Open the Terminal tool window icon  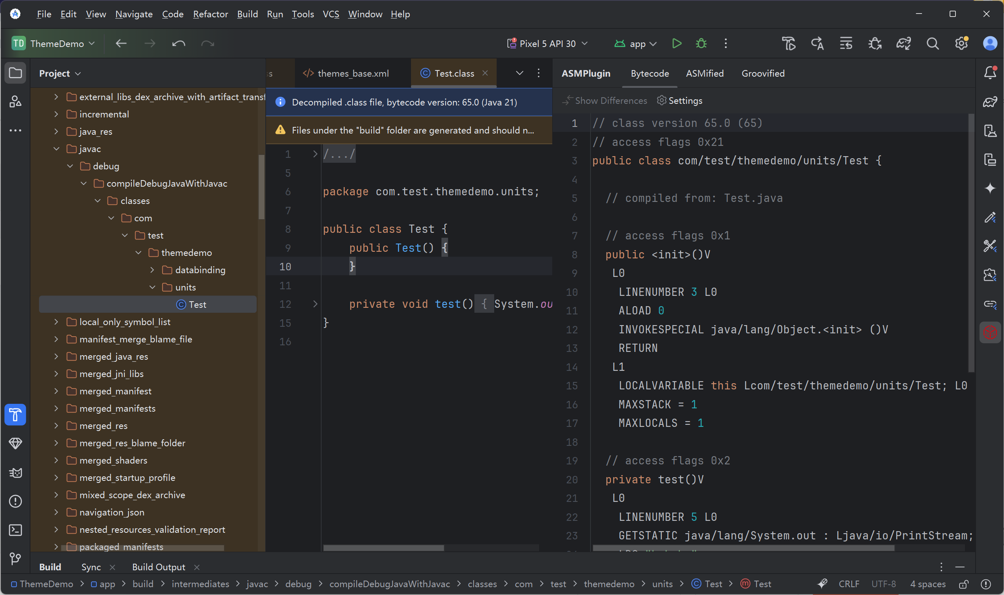(15, 530)
